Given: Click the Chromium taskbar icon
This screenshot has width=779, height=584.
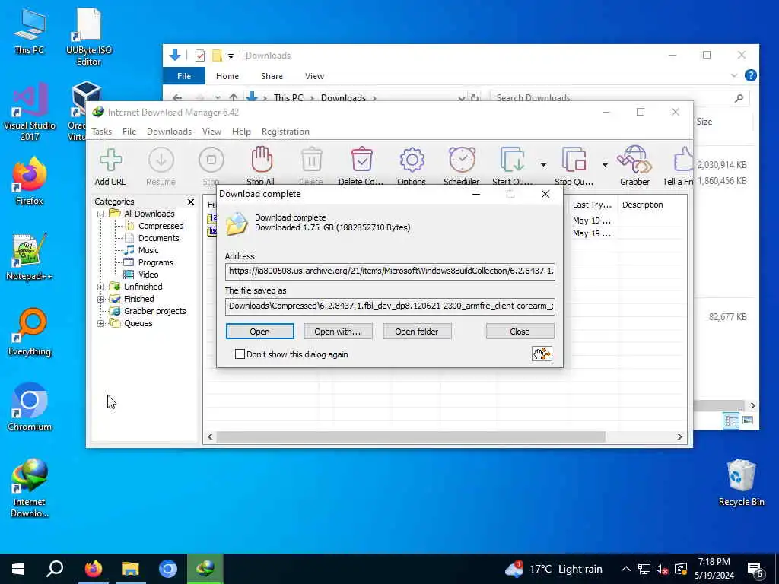Looking at the screenshot, I should (x=168, y=569).
